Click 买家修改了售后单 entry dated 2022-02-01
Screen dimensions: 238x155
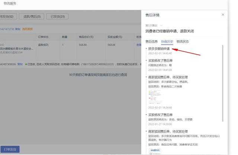(x=160, y=61)
